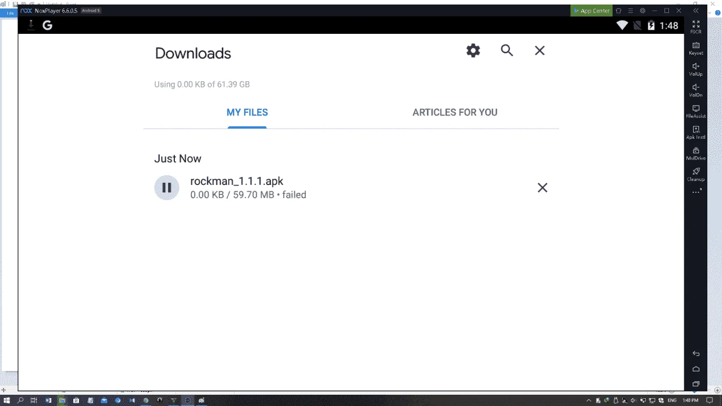
Task: Click the '0.00 KB / 59.70 MB • failed' status
Action: tap(248, 195)
